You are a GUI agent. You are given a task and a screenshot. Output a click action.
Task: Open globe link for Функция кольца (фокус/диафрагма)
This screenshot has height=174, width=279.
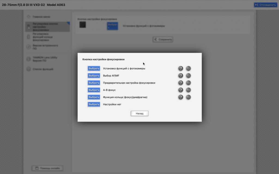click(188, 97)
